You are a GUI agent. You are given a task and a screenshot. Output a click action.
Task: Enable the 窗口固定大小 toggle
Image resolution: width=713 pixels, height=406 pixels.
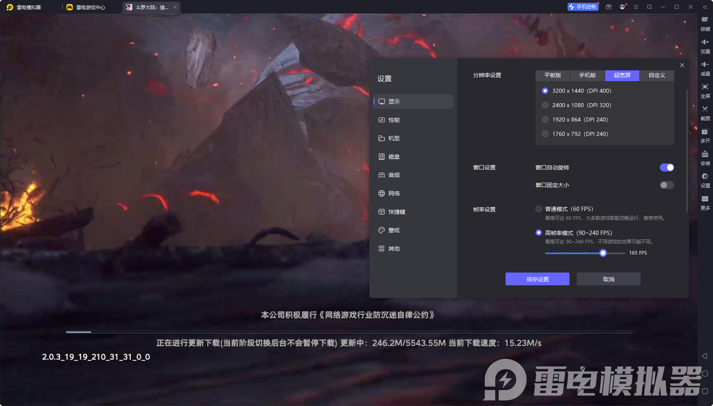(667, 185)
